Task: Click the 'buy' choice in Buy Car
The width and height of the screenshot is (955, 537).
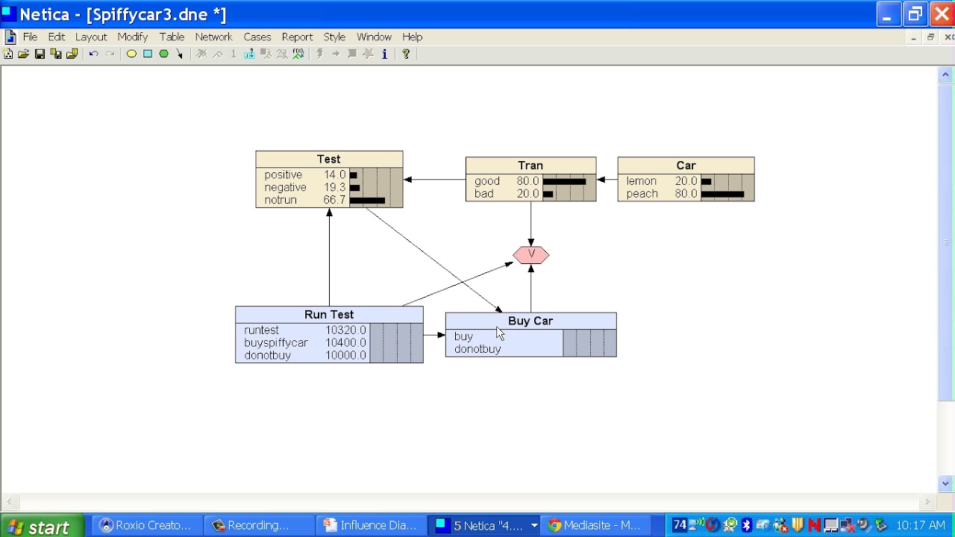Action: coord(463,336)
